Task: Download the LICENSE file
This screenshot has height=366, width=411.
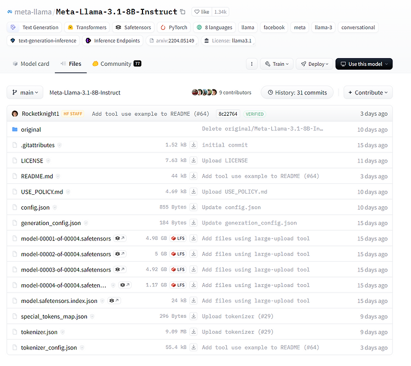Action: (193, 160)
